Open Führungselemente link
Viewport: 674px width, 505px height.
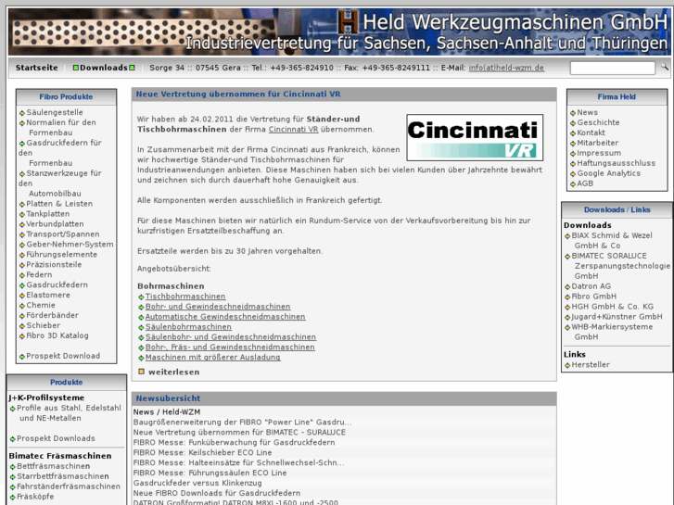(62, 255)
